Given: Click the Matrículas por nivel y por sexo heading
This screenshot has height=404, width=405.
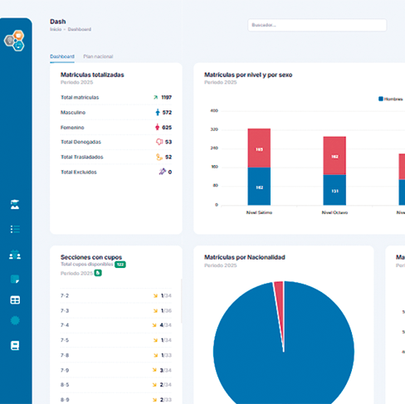Looking at the screenshot, I should [x=248, y=75].
